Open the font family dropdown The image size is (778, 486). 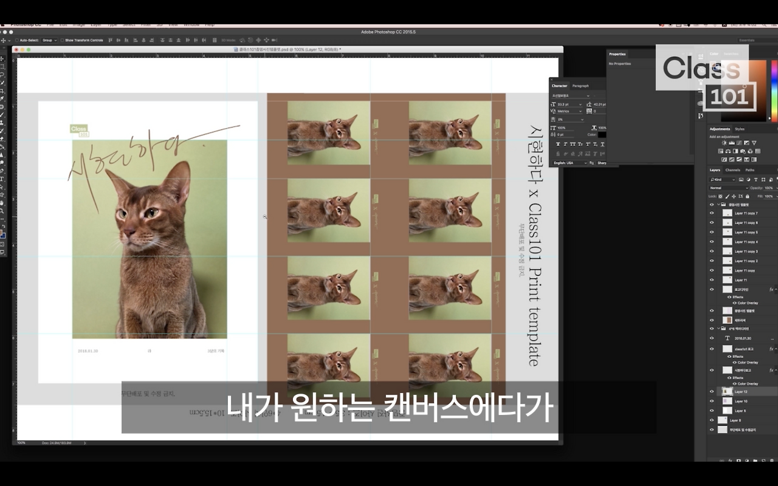[x=588, y=96]
